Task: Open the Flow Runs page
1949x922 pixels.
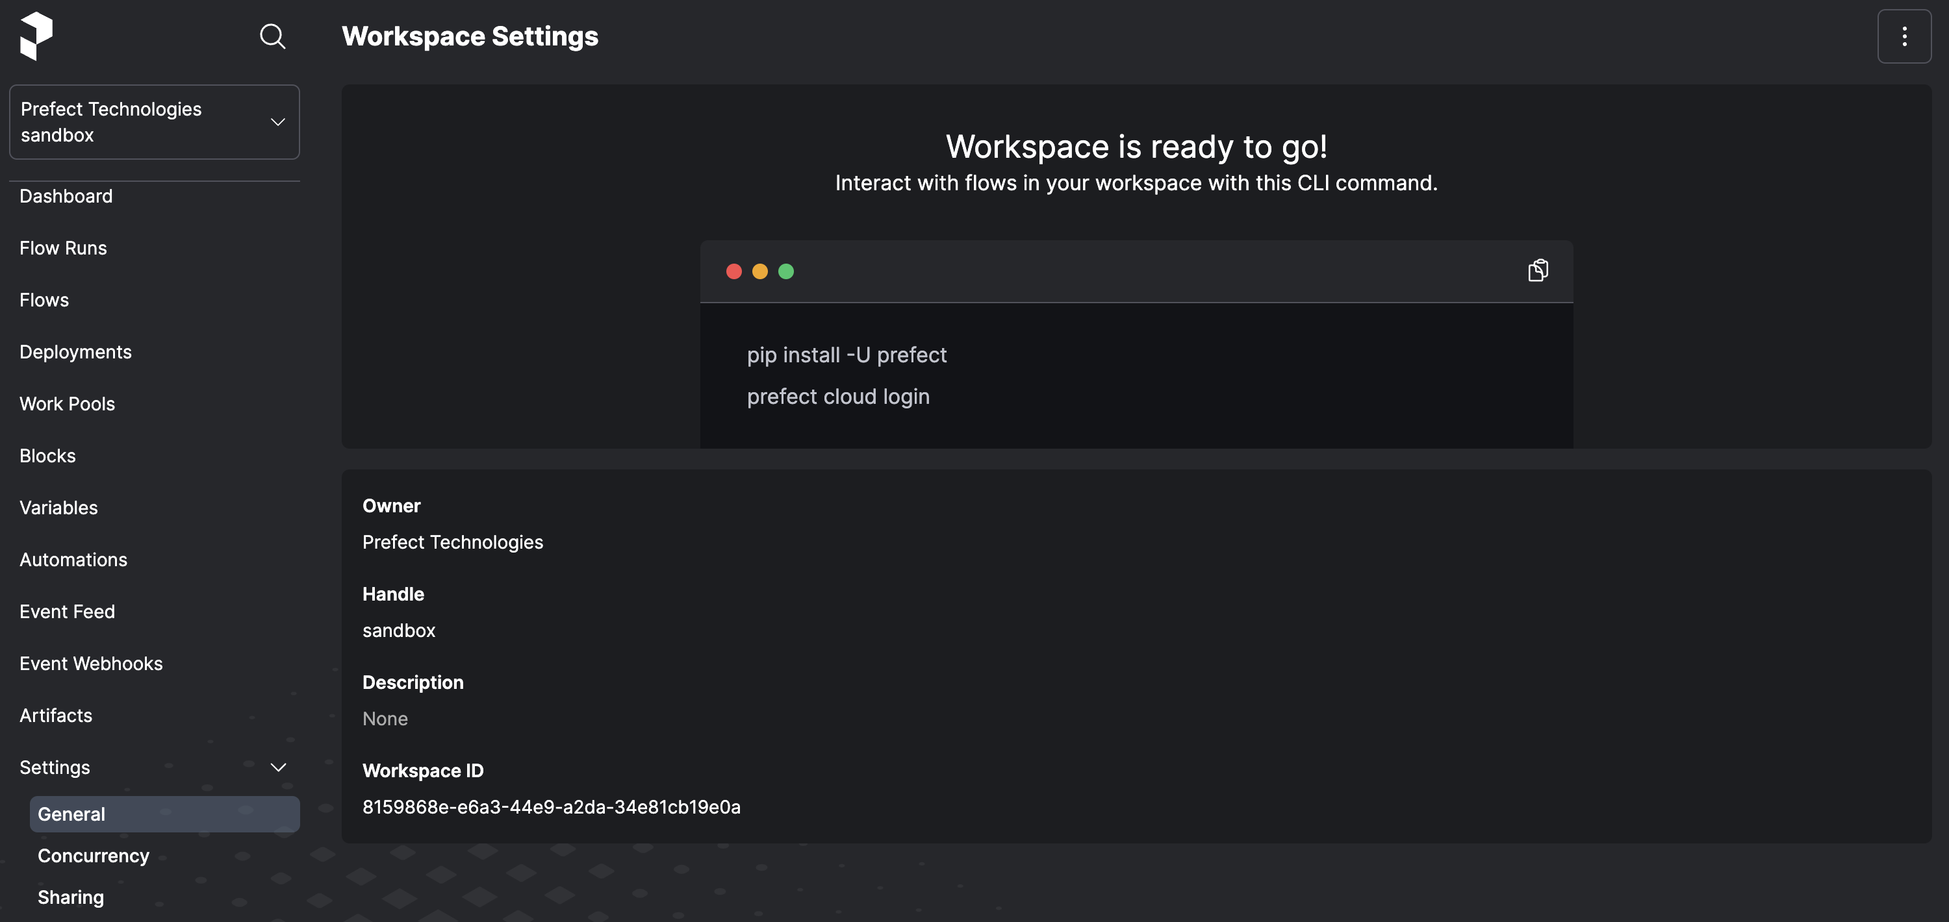Action: 63,248
